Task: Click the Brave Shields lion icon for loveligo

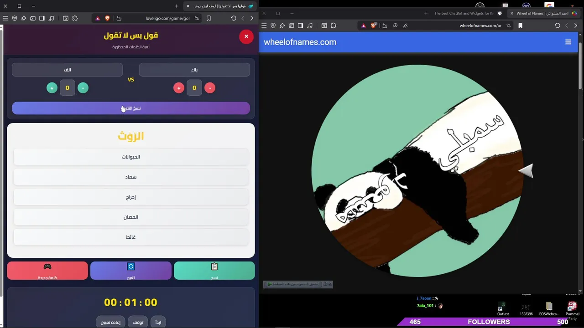Action: 107,18
